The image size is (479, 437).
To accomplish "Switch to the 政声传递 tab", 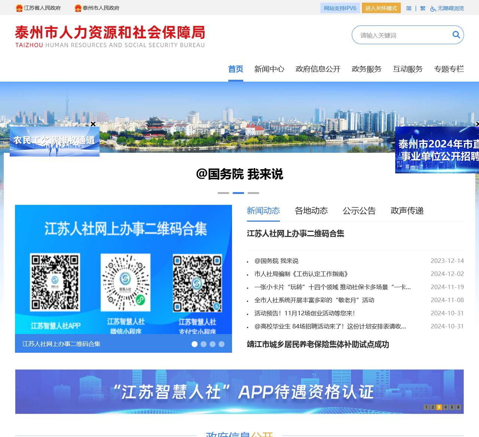I will [x=407, y=211].
